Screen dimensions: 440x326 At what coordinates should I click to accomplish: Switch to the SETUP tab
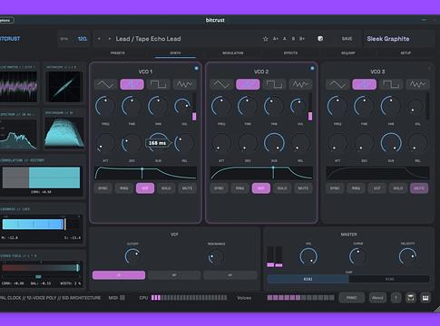point(406,53)
